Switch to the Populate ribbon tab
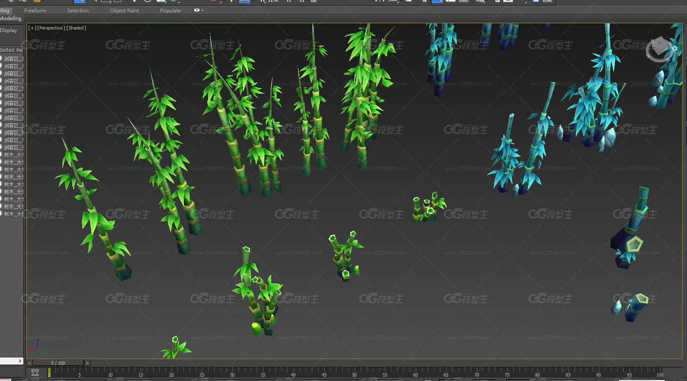 [x=170, y=11]
